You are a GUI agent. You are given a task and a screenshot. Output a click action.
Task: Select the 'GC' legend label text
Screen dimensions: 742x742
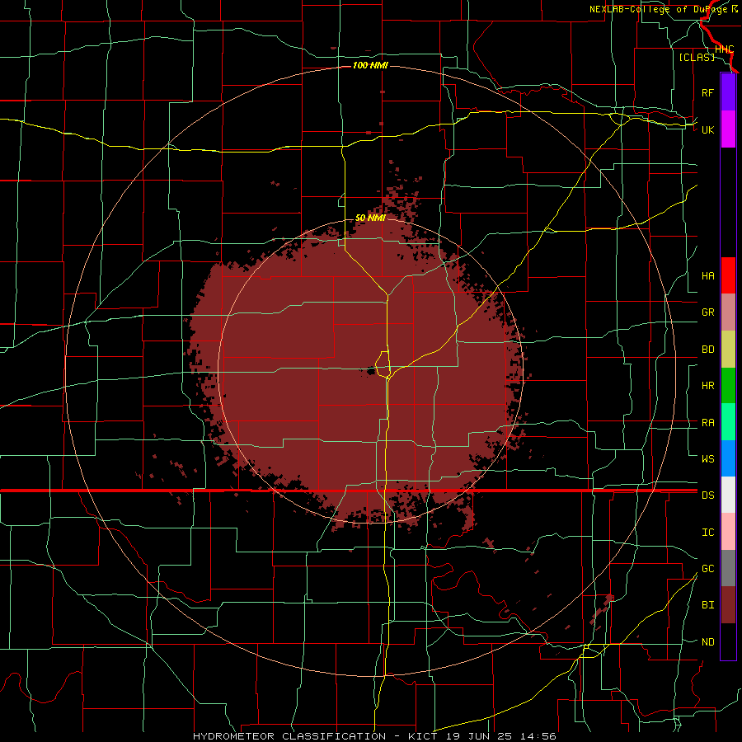(707, 568)
